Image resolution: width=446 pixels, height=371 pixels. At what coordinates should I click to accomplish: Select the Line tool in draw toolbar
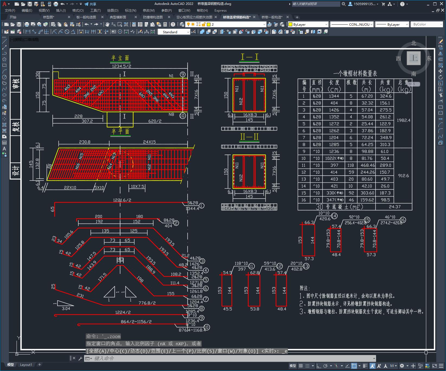coord(4,41)
